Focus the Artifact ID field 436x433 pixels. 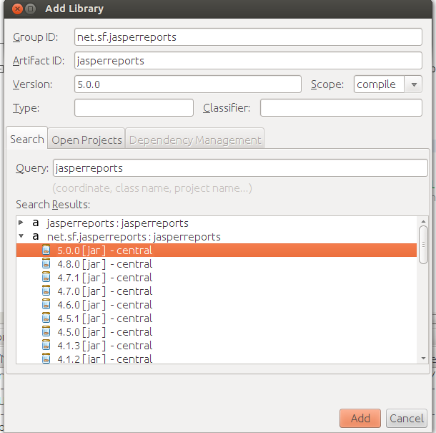(x=248, y=60)
